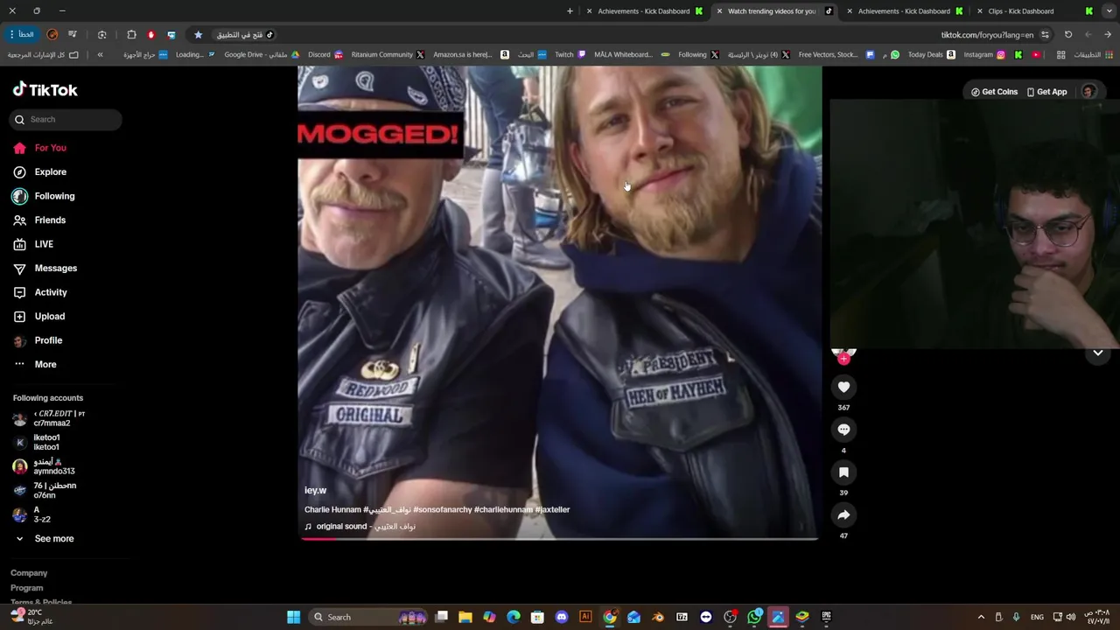This screenshot has width=1120, height=630.
Task: Open the #jaxteller hashtag
Action: 552,509
